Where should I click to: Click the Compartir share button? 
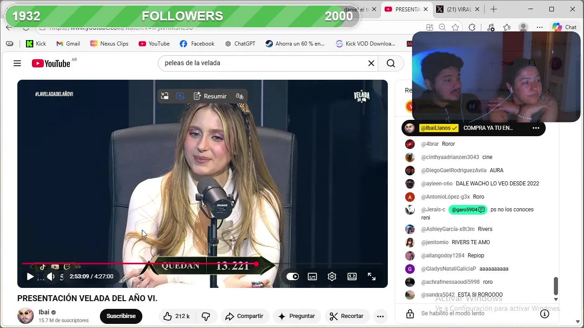[x=244, y=316]
